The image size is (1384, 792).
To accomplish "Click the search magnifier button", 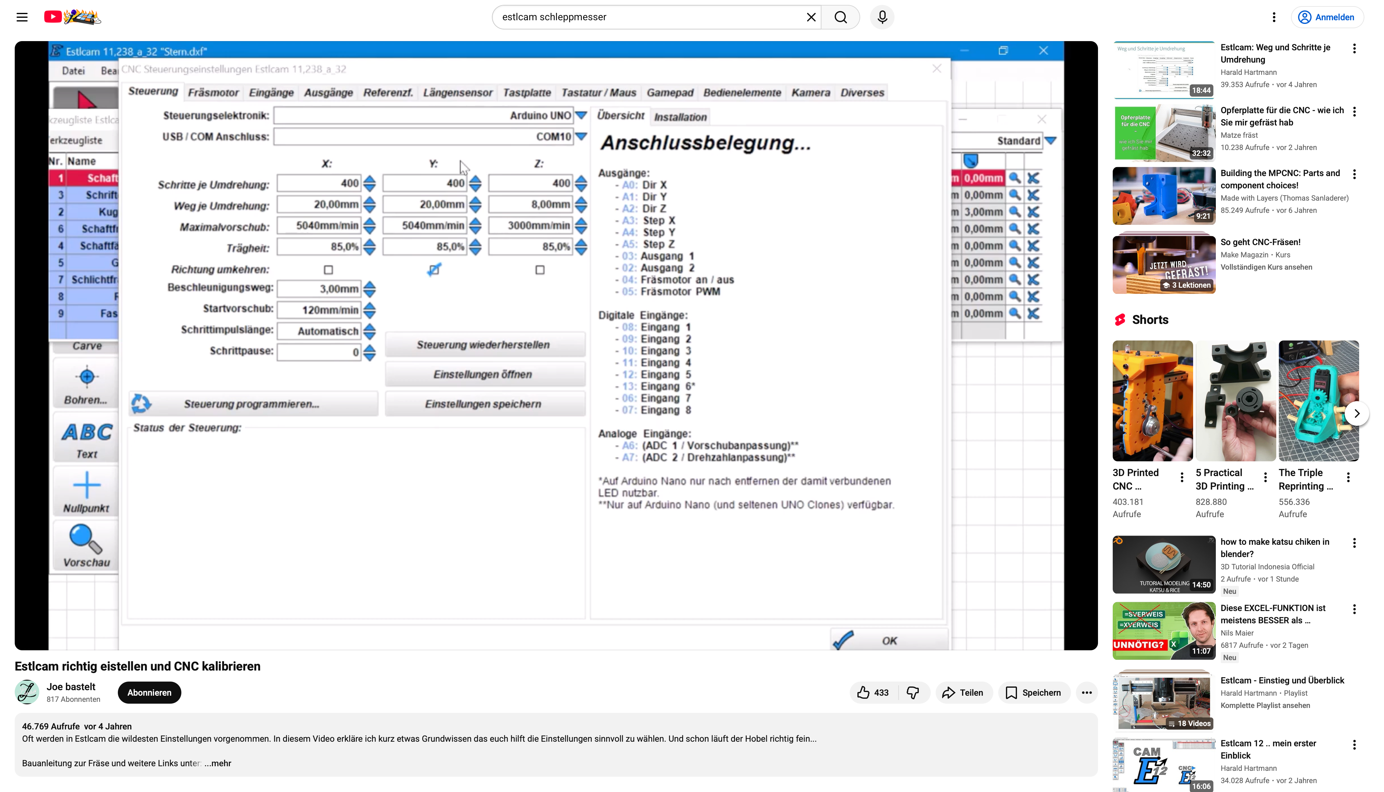I will (x=840, y=17).
